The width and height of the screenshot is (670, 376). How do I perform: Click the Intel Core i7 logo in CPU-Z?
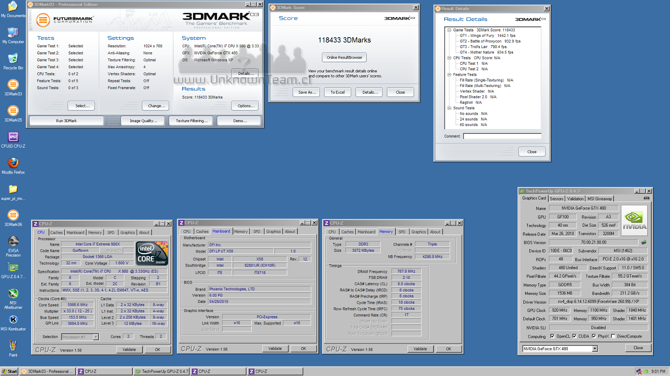click(152, 253)
